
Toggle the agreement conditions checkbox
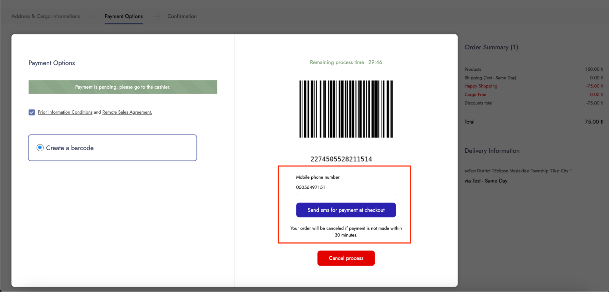(32, 112)
